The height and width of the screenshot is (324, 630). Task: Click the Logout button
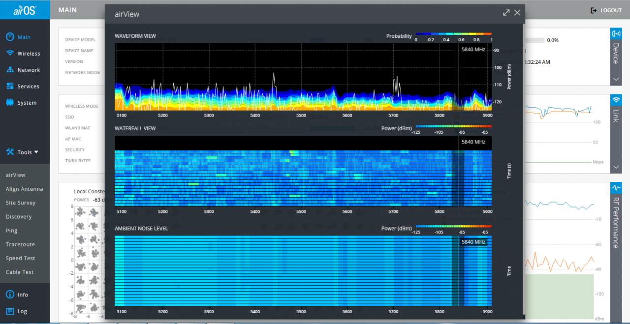click(x=606, y=10)
